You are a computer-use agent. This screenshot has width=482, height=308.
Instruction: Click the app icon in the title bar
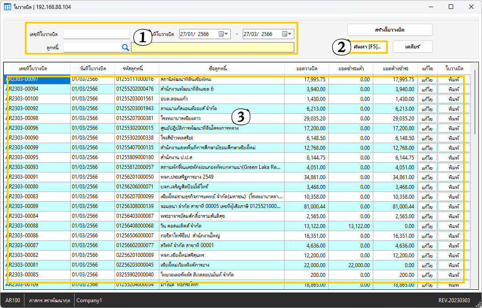(8, 7)
